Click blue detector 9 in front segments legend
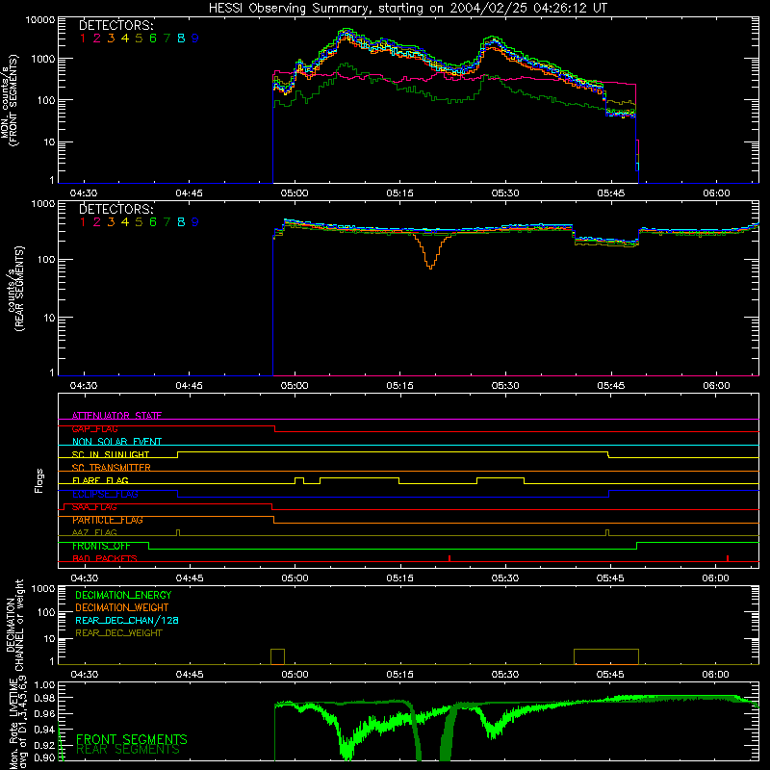The width and height of the screenshot is (770, 770). pos(195,38)
